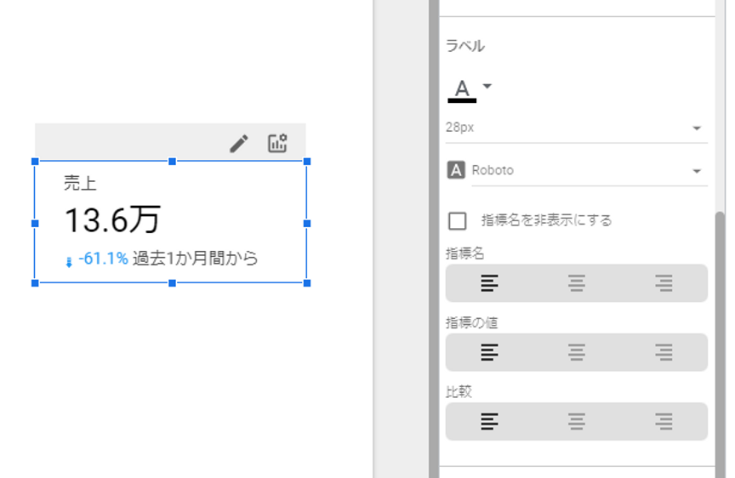Open chart properties icon above scorecard
Screen dimensions: 735x478
click(x=277, y=143)
